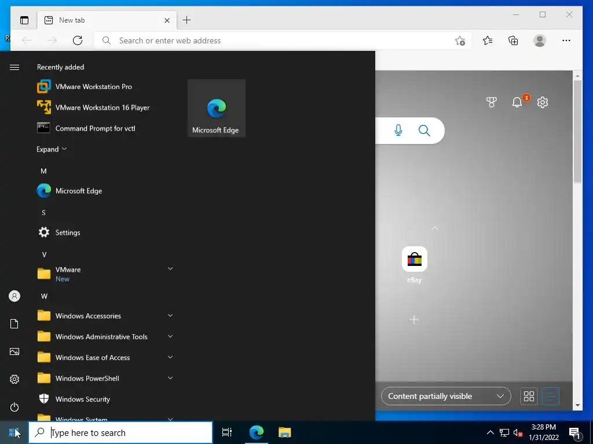Image resolution: width=593 pixels, height=444 pixels.
Task: Click the muted volume tray icon
Action: click(518, 432)
